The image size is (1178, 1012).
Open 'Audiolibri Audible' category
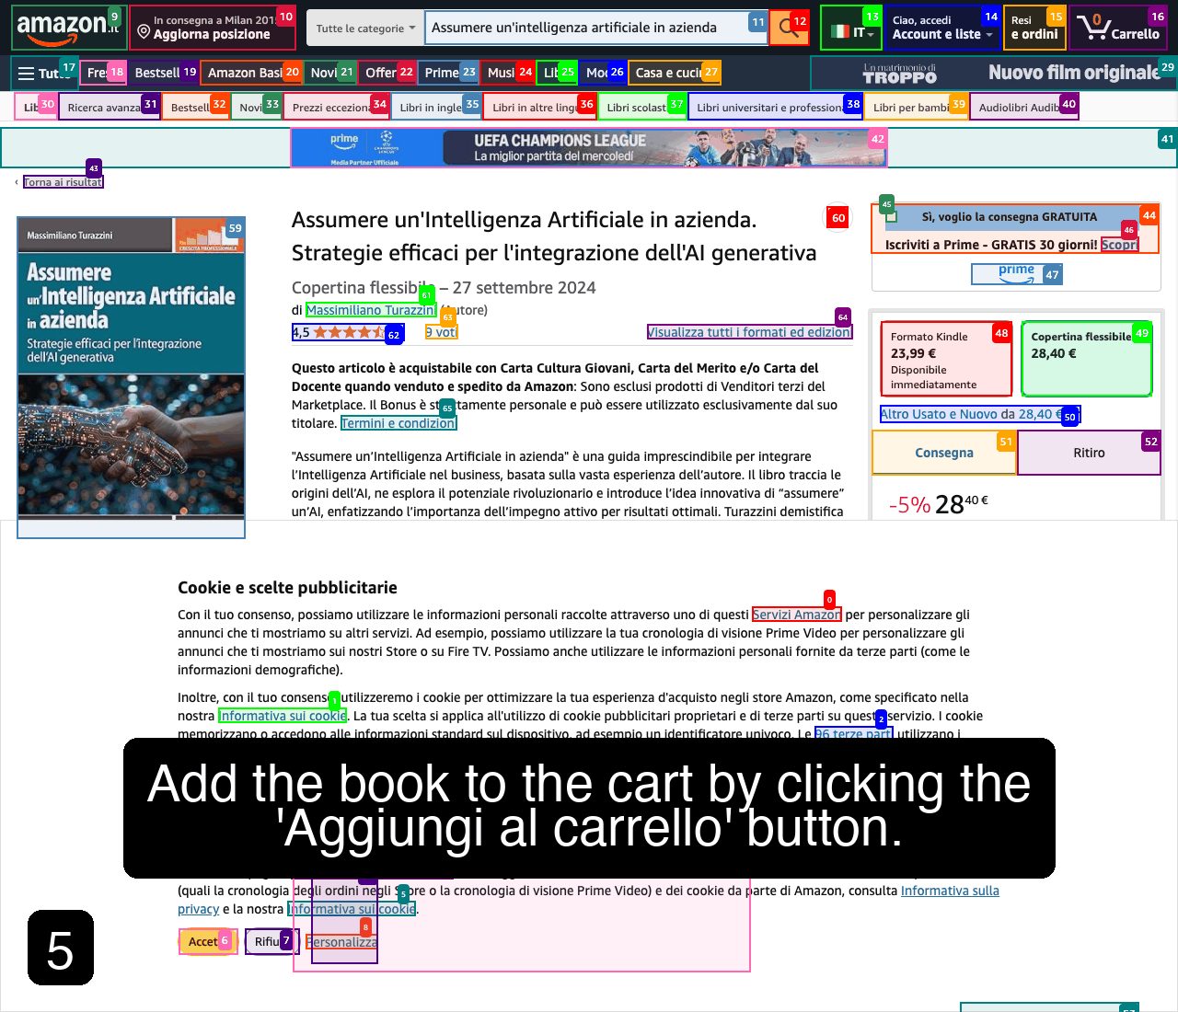tap(1024, 107)
